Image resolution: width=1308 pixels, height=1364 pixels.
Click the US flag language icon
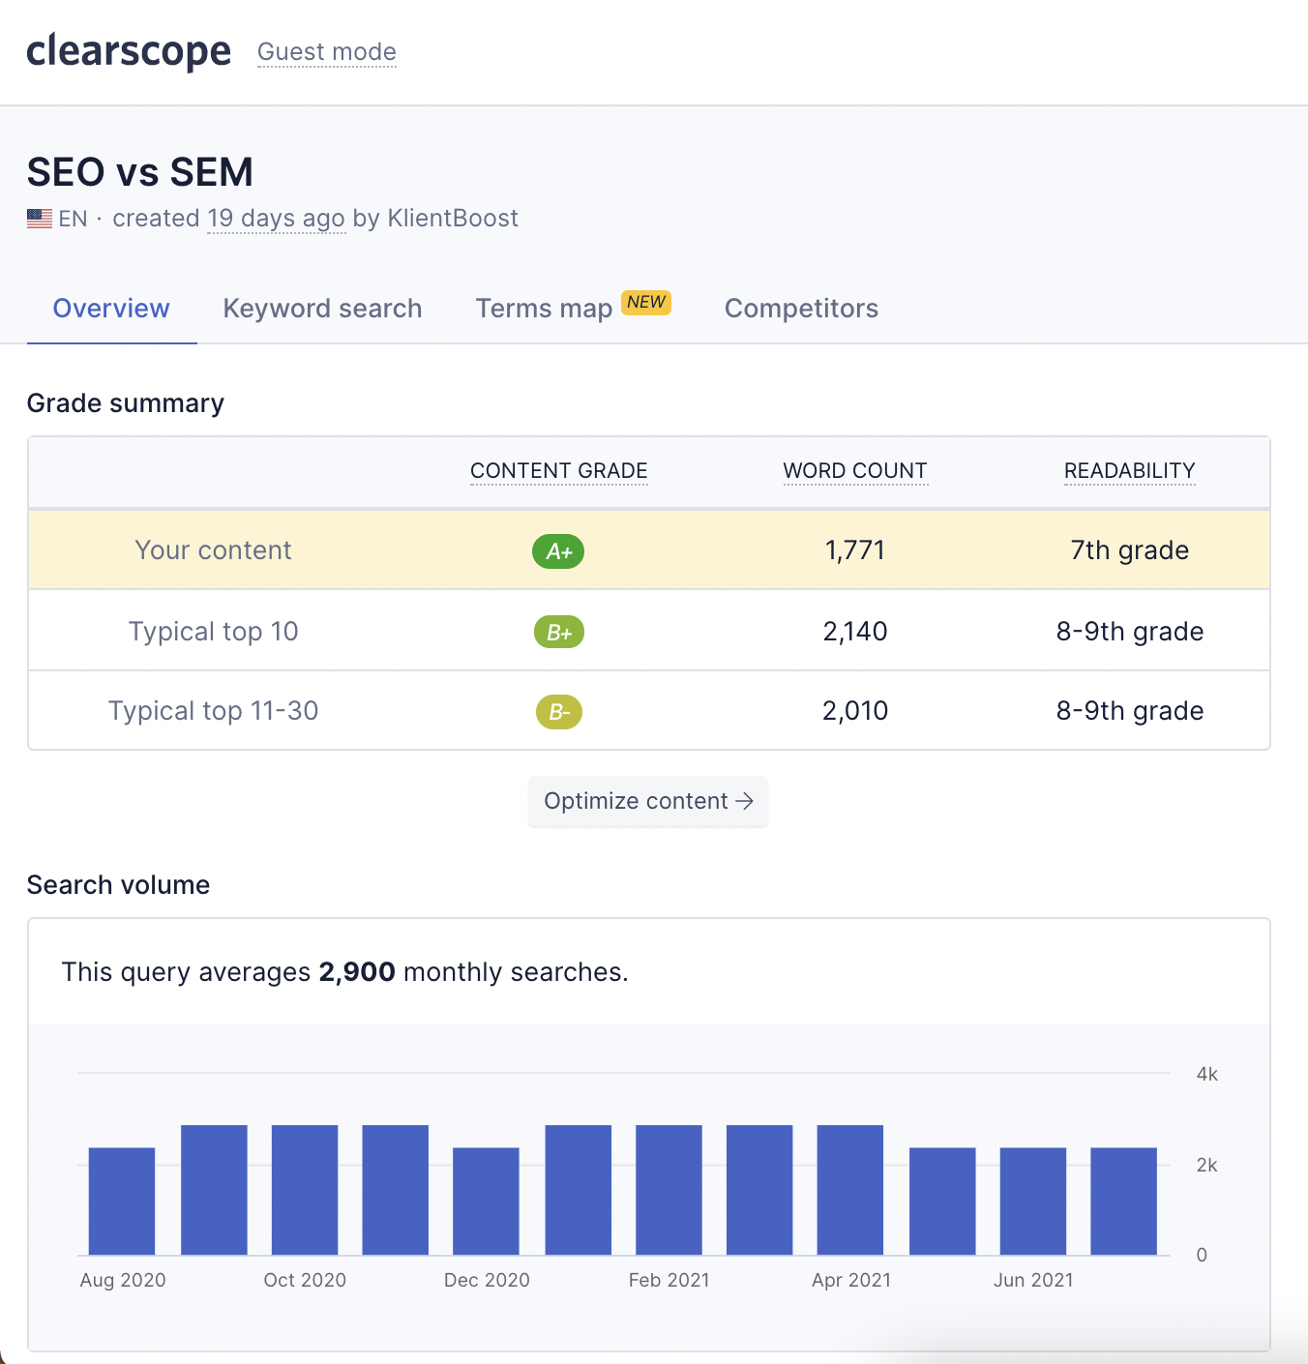tap(40, 219)
